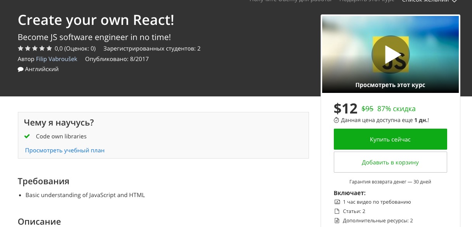Open author Filip Vabroušek's profile link
The image size is (472, 227).
coord(57,59)
